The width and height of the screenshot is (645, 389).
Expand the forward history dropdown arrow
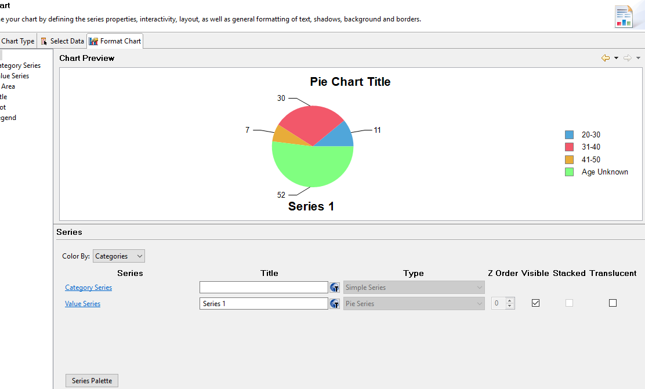(638, 58)
